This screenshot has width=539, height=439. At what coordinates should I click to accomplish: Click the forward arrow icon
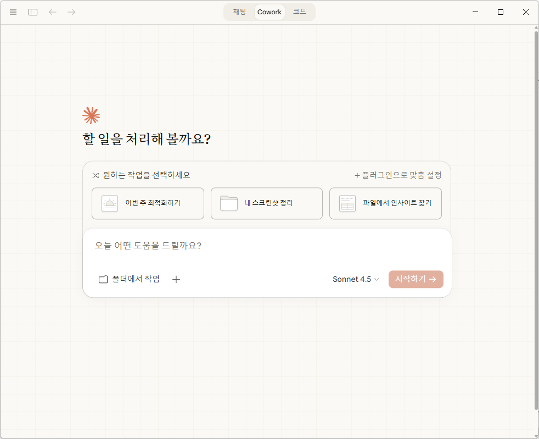[71, 12]
